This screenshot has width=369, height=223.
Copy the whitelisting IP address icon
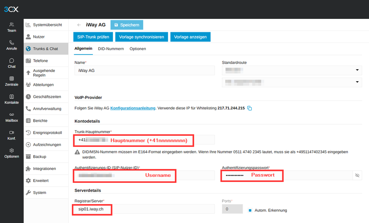click(x=250, y=108)
